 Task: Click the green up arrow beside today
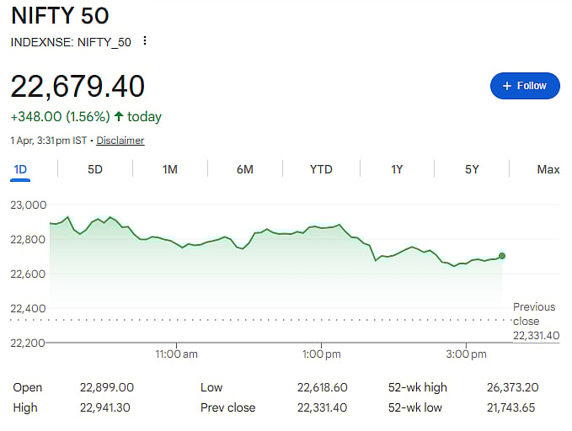coord(119,116)
